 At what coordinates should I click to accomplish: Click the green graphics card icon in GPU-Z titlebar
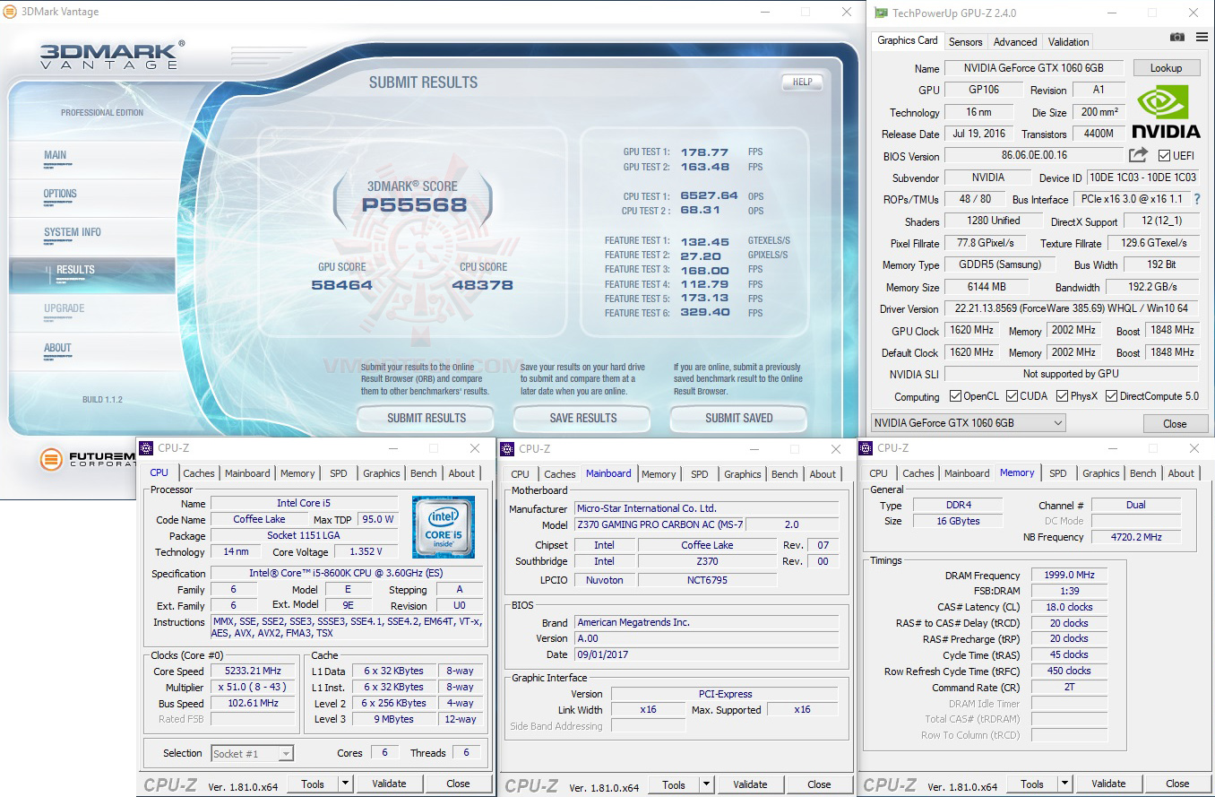[880, 13]
